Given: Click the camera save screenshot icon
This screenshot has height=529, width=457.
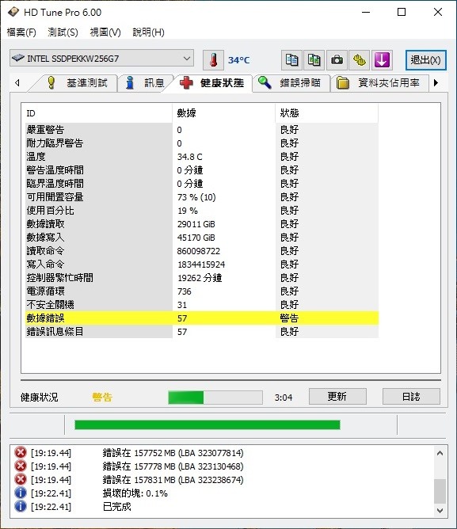Looking at the screenshot, I should tap(337, 60).
